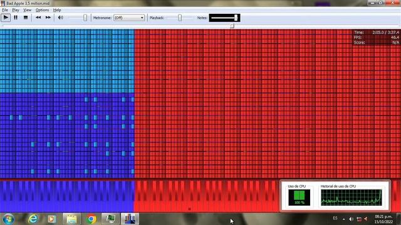401x225 pixels.
Task: Click the FPS 46.4 readout
Action: (376, 37)
